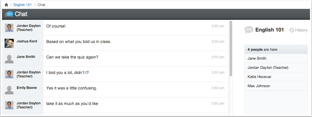Viewport: 312px width, 117px height.
Task: Click Jordan Dayton's avatar beside "take it as much"
Action: click(x=9, y=105)
